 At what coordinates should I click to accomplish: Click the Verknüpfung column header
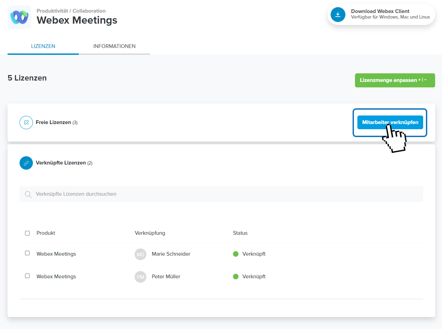click(150, 233)
